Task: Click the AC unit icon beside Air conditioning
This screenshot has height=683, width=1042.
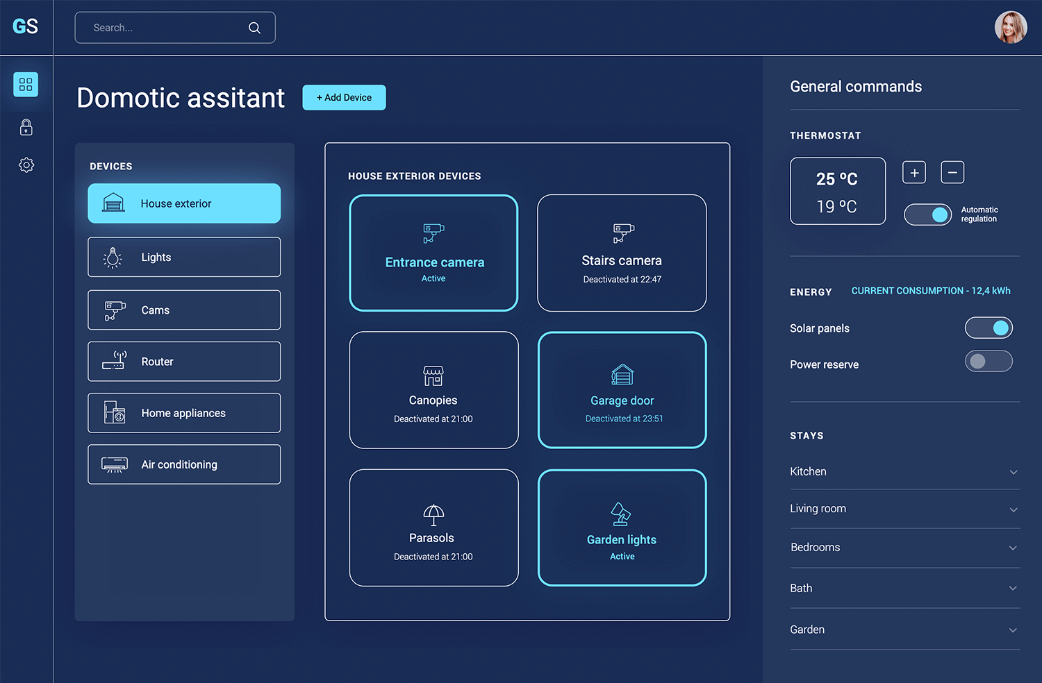Action: tap(115, 464)
